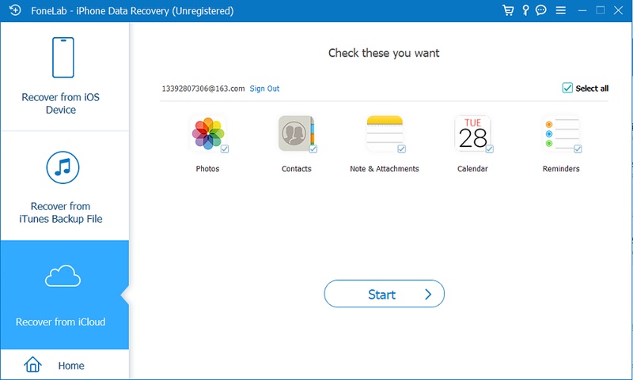The width and height of the screenshot is (633, 380).
Task: Click the iCloud cloud icon
Action: [x=63, y=276]
